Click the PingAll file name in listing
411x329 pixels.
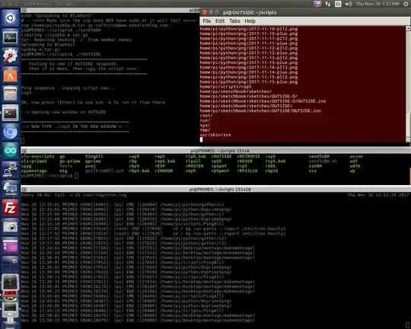click(94, 156)
